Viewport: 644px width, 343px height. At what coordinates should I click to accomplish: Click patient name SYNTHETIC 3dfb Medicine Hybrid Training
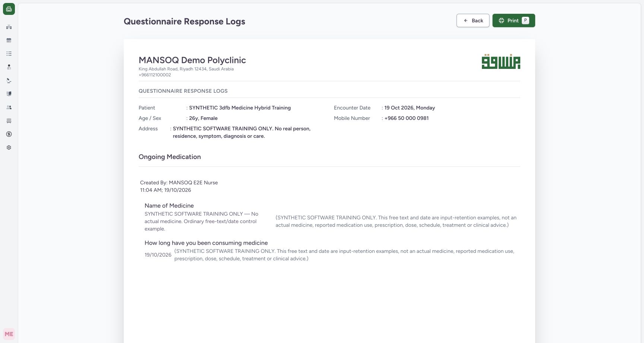tap(240, 108)
